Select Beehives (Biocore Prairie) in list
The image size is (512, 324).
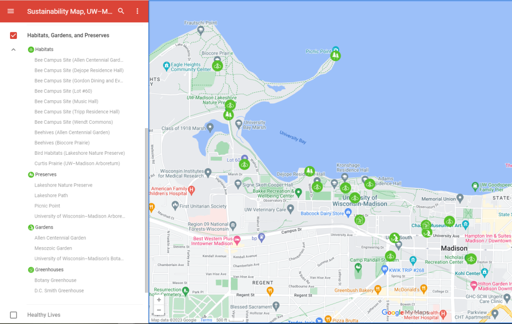tap(62, 143)
